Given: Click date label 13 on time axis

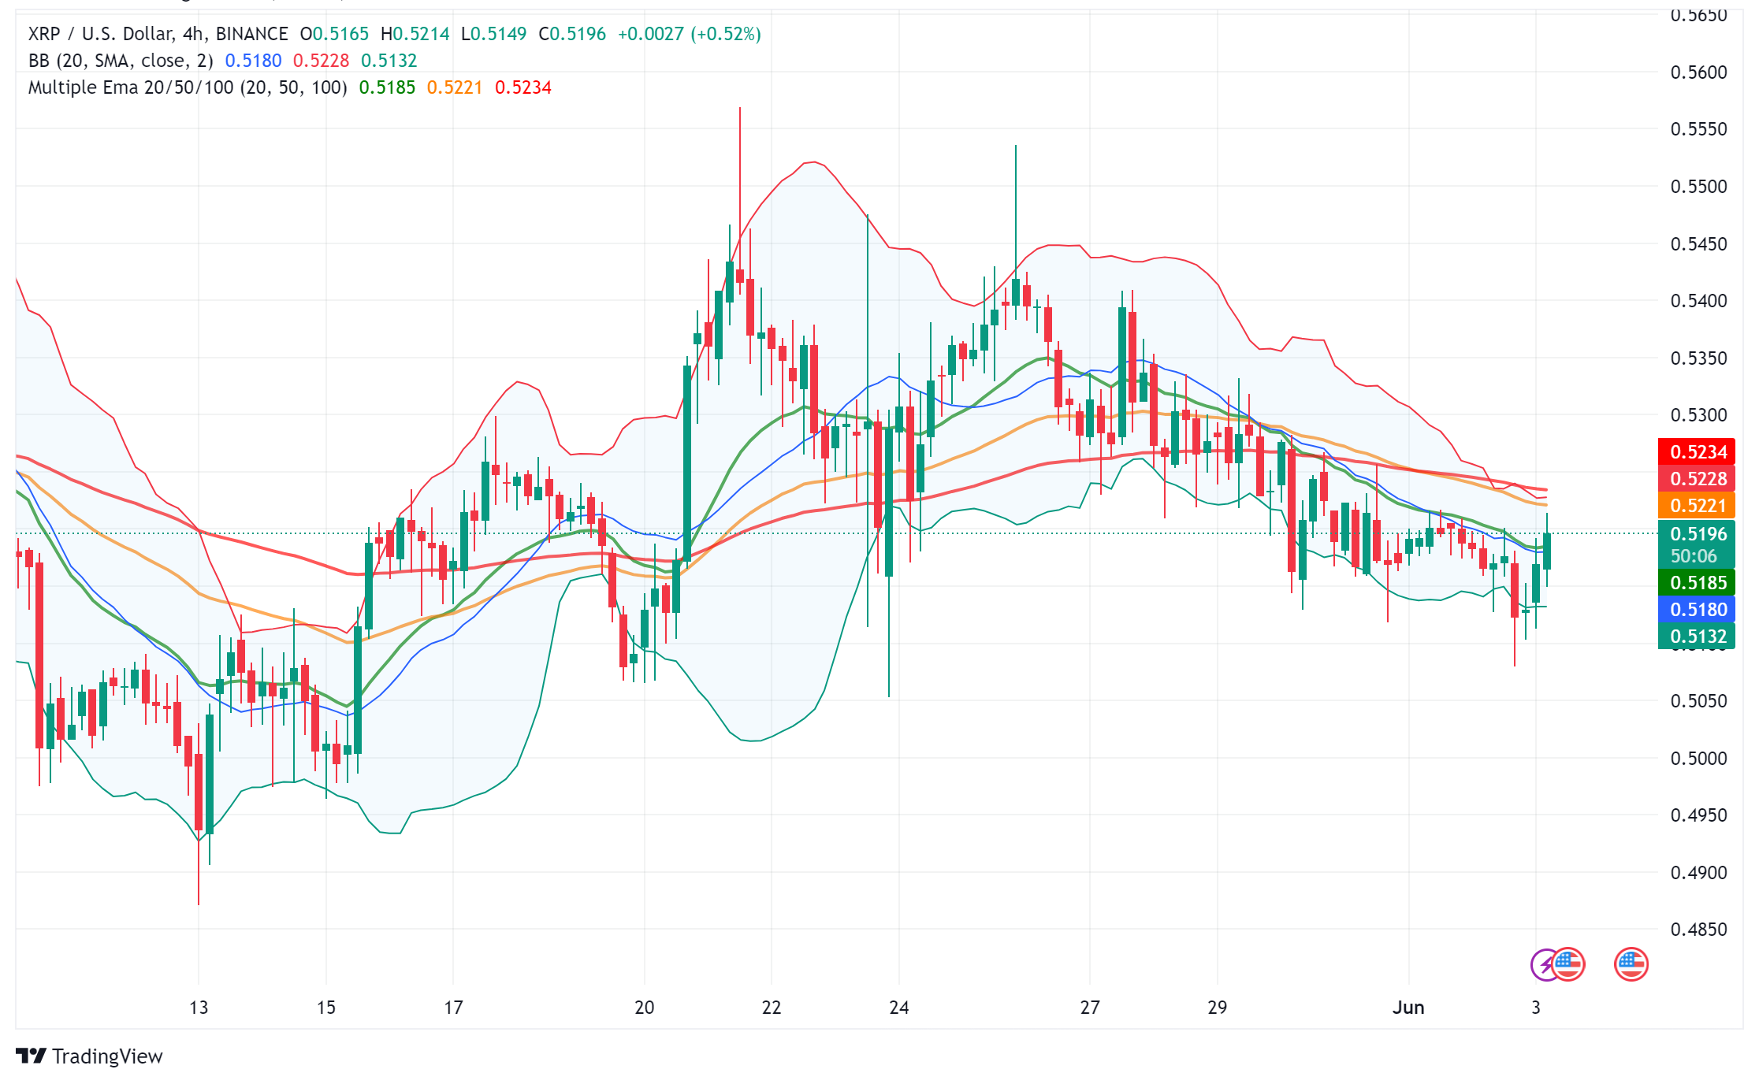Looking at the screenshot, I should click(x=199, y=1008).
